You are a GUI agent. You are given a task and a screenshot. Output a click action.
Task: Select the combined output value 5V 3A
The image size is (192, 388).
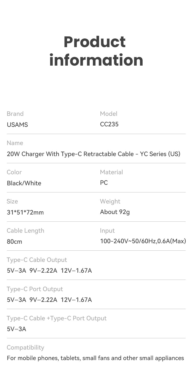[17, 329]
